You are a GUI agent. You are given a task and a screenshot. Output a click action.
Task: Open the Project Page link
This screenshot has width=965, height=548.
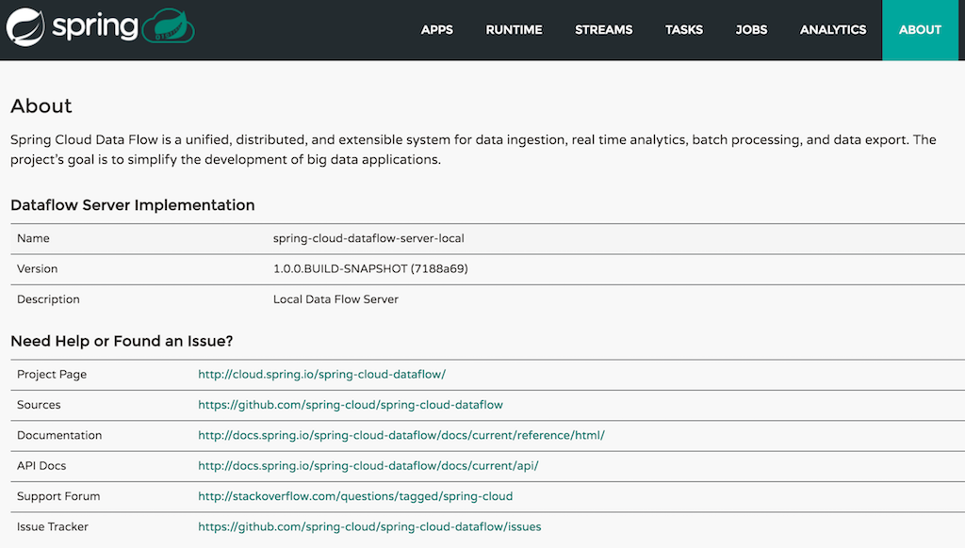pyautogui.click(x=321, y=375)
